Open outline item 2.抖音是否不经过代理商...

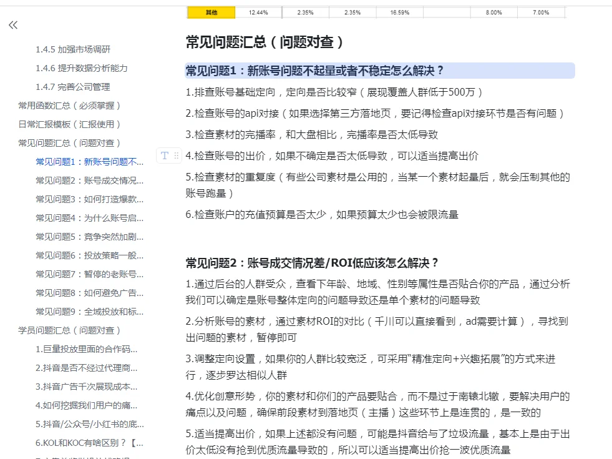pyautogui.click(x=87, y=368)
